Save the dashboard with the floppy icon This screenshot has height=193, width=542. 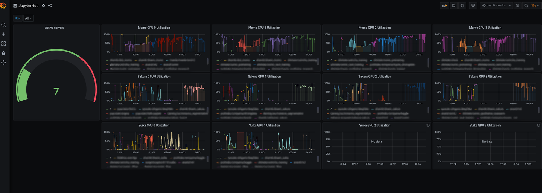[x=454, y=6]
